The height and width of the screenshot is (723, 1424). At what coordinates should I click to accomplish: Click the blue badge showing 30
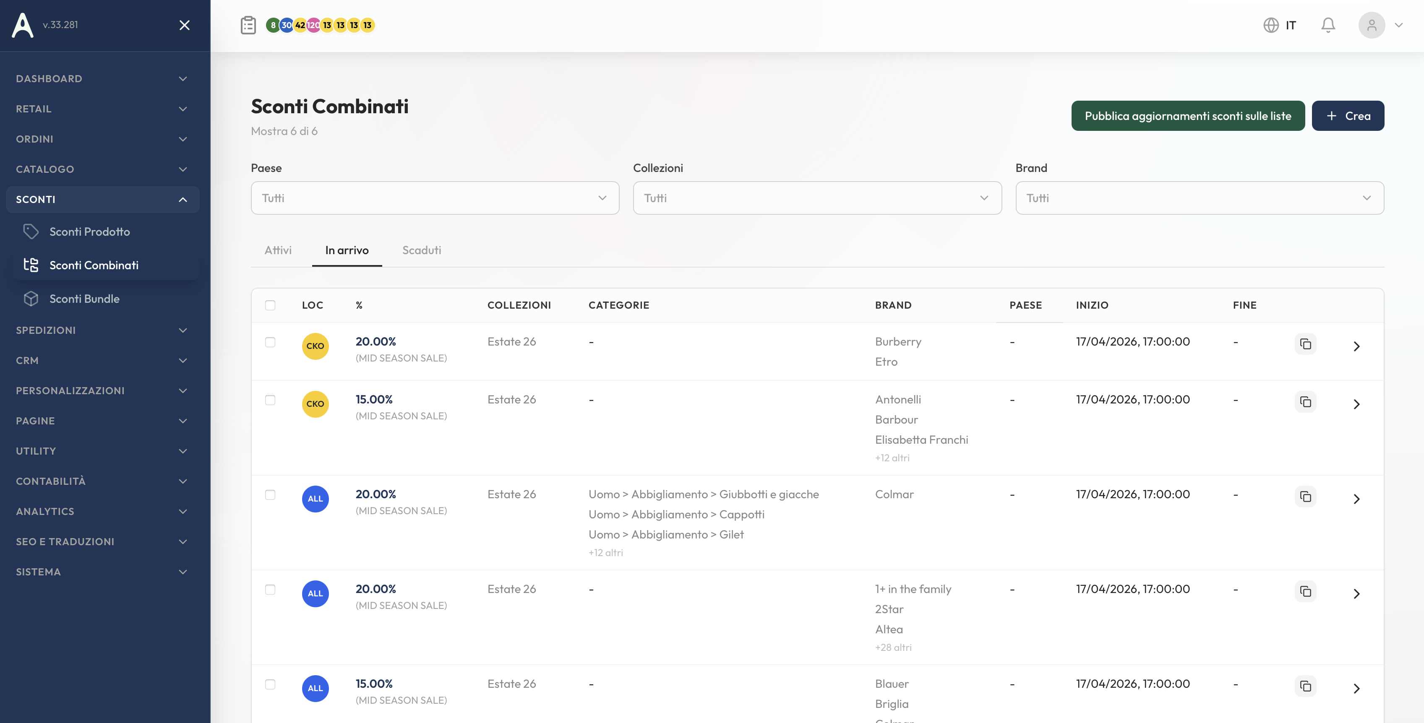coord(286,25)
